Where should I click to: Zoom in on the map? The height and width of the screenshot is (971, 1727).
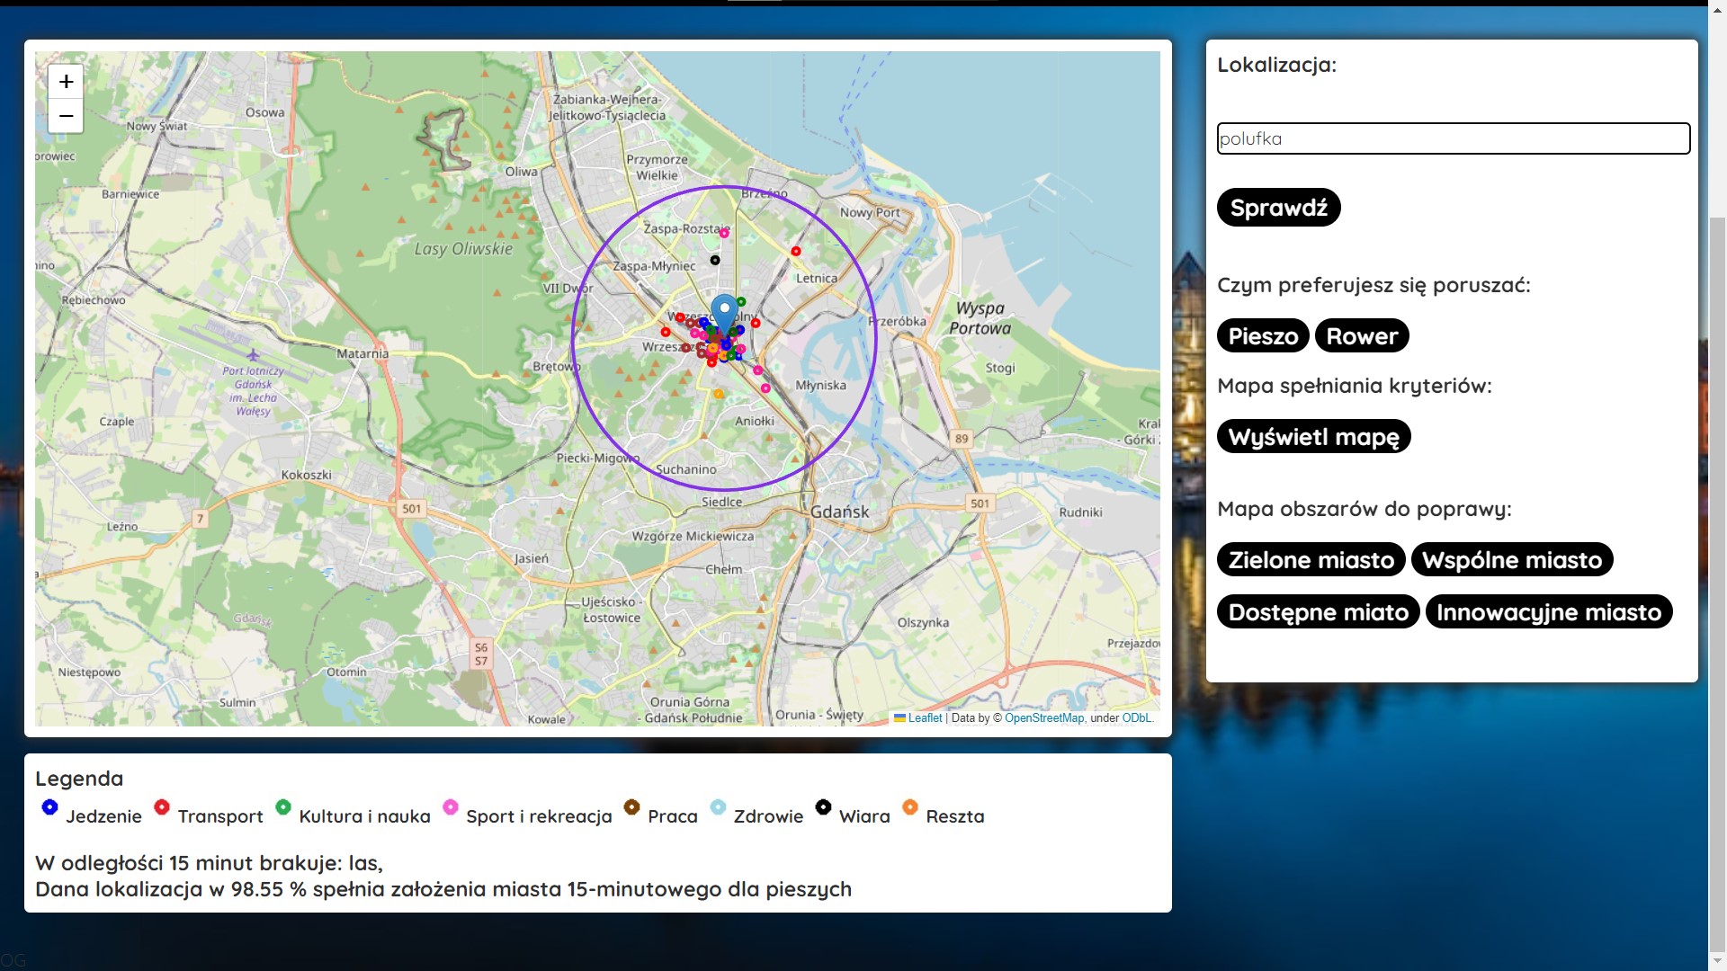(66, 82)
